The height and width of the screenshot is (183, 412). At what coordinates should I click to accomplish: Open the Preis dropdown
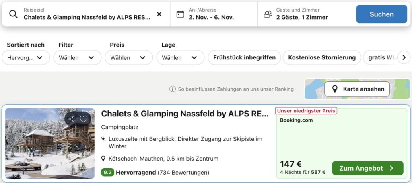coord(129,57)
